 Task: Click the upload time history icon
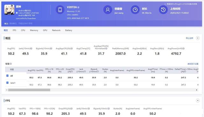click(163, 10)
